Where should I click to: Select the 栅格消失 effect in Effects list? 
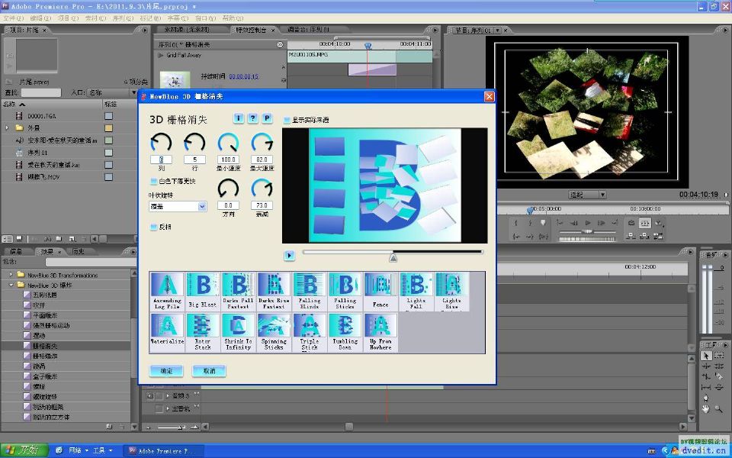click(45, 346)
